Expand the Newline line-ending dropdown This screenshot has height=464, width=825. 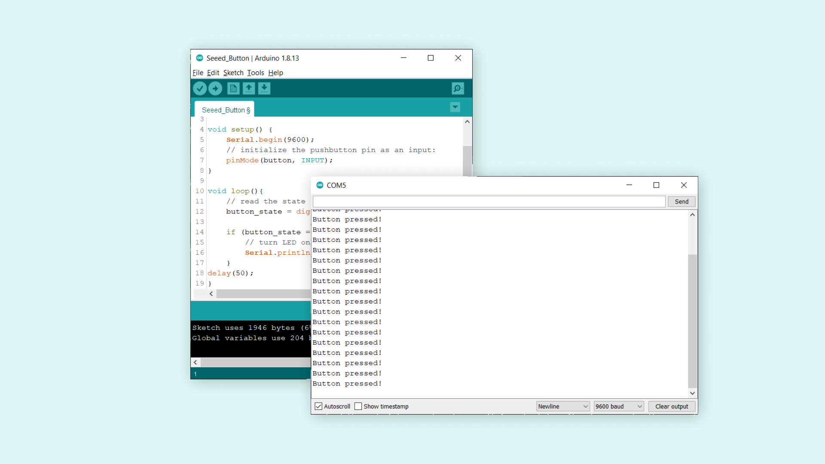click(x=562, y=406)
